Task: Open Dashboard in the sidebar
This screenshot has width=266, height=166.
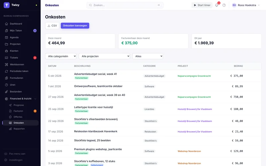Action: tap(16, 24)
